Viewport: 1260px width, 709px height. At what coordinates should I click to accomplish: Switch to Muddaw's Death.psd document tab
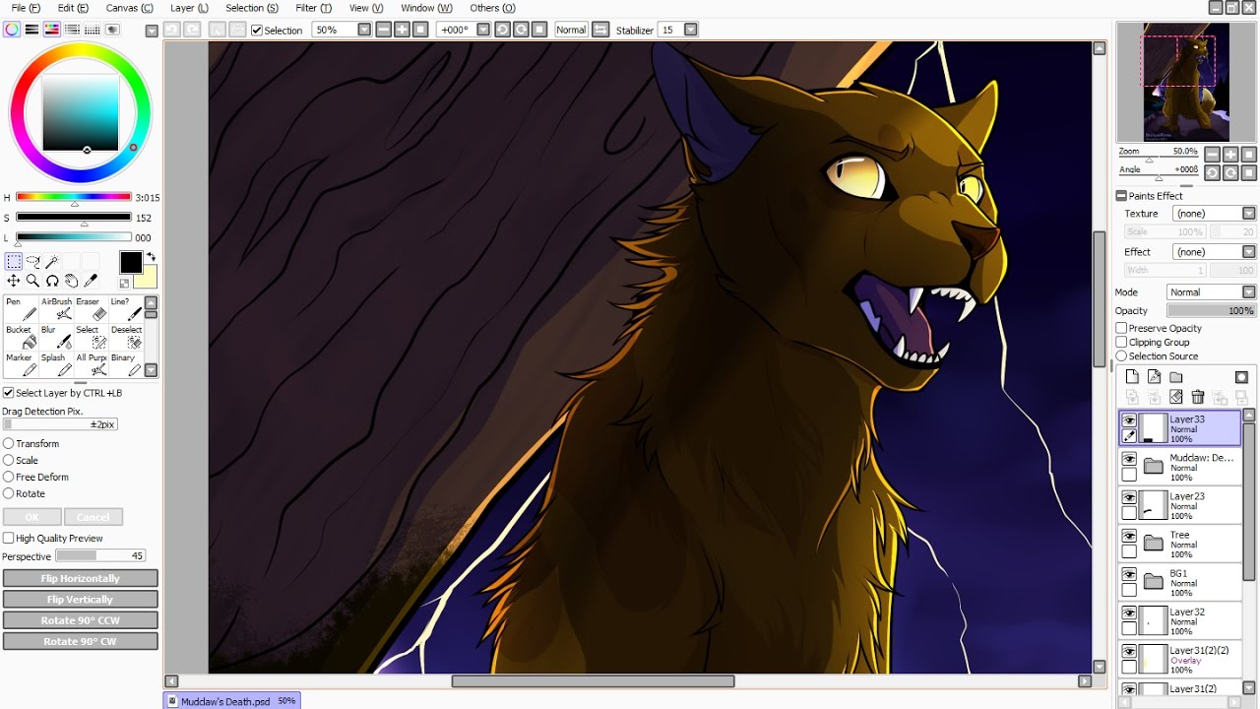tap(231, 701)
